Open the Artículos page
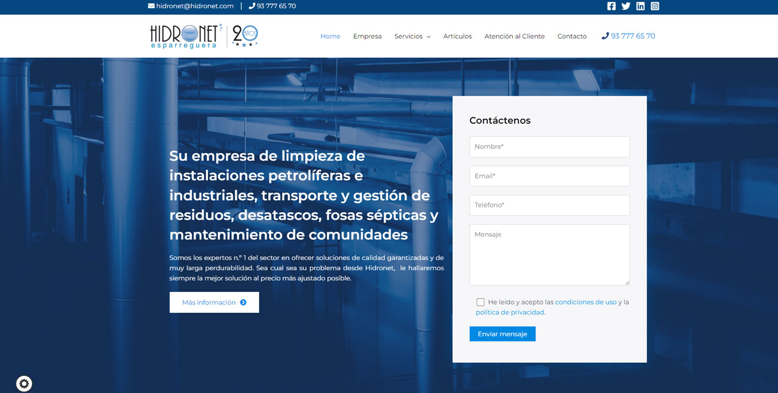 tap(457, 36)
